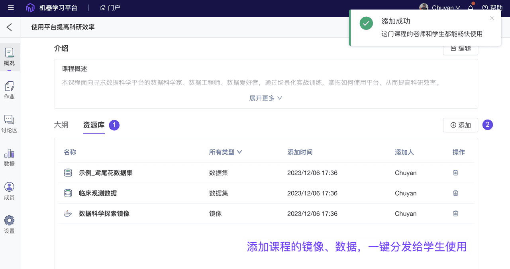Click the 镜像 type cell
This screenshot has height=269, width=510.
216,214
